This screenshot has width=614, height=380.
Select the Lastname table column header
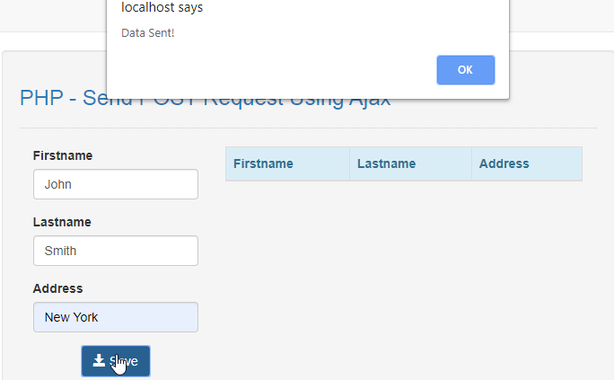[x=386, y=163]
